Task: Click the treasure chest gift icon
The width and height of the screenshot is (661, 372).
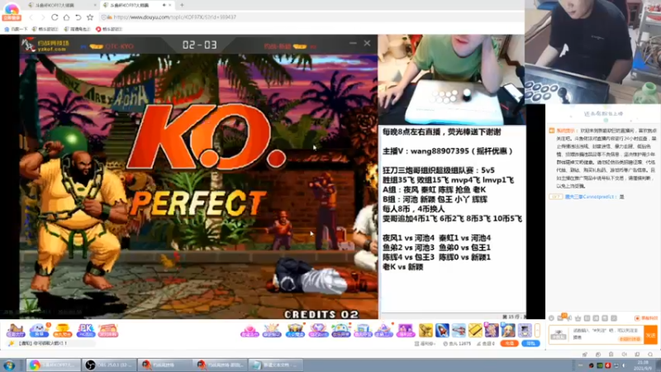Action: click(x=295, y=331)
